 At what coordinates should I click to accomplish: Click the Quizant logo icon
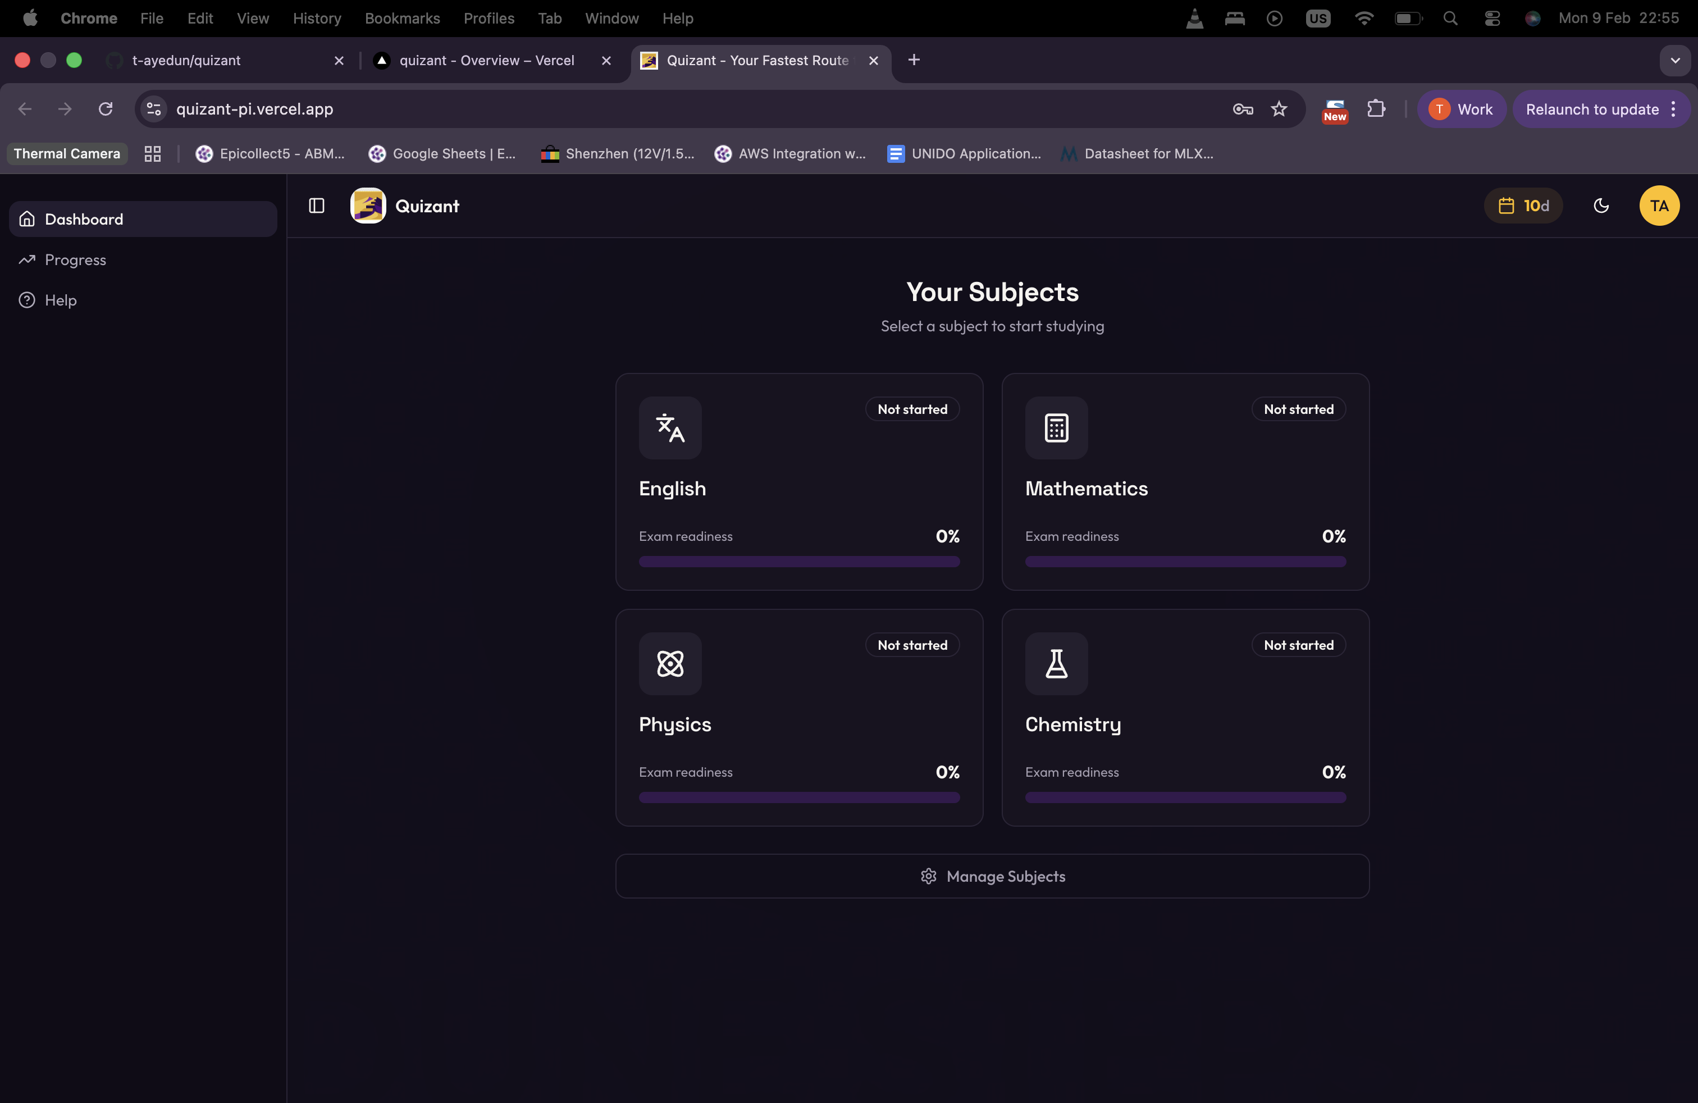point(367,206)
